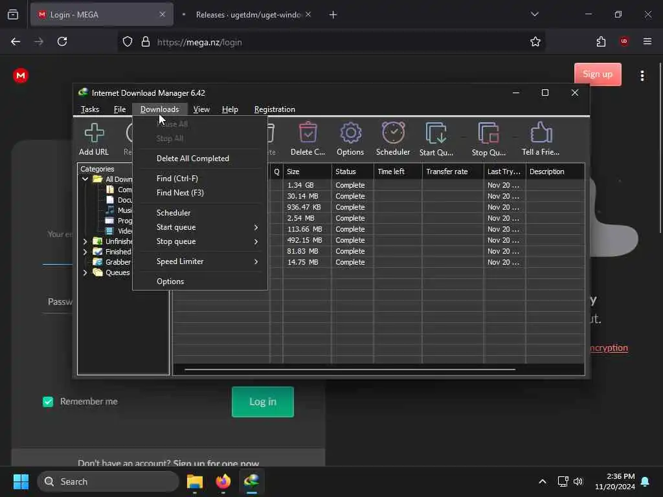Open Scheduler clock icon in toolbar
This screenshot has height=497, width=663.
tap(393, 133)
